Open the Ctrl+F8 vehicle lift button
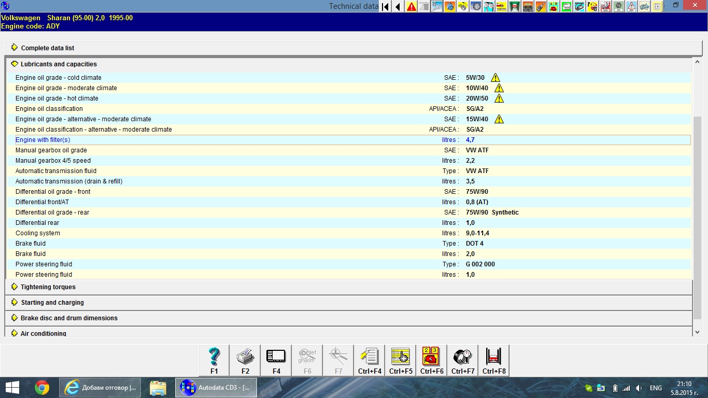The width and height of the screenshot is (708, 398). [x=494, y=360]
